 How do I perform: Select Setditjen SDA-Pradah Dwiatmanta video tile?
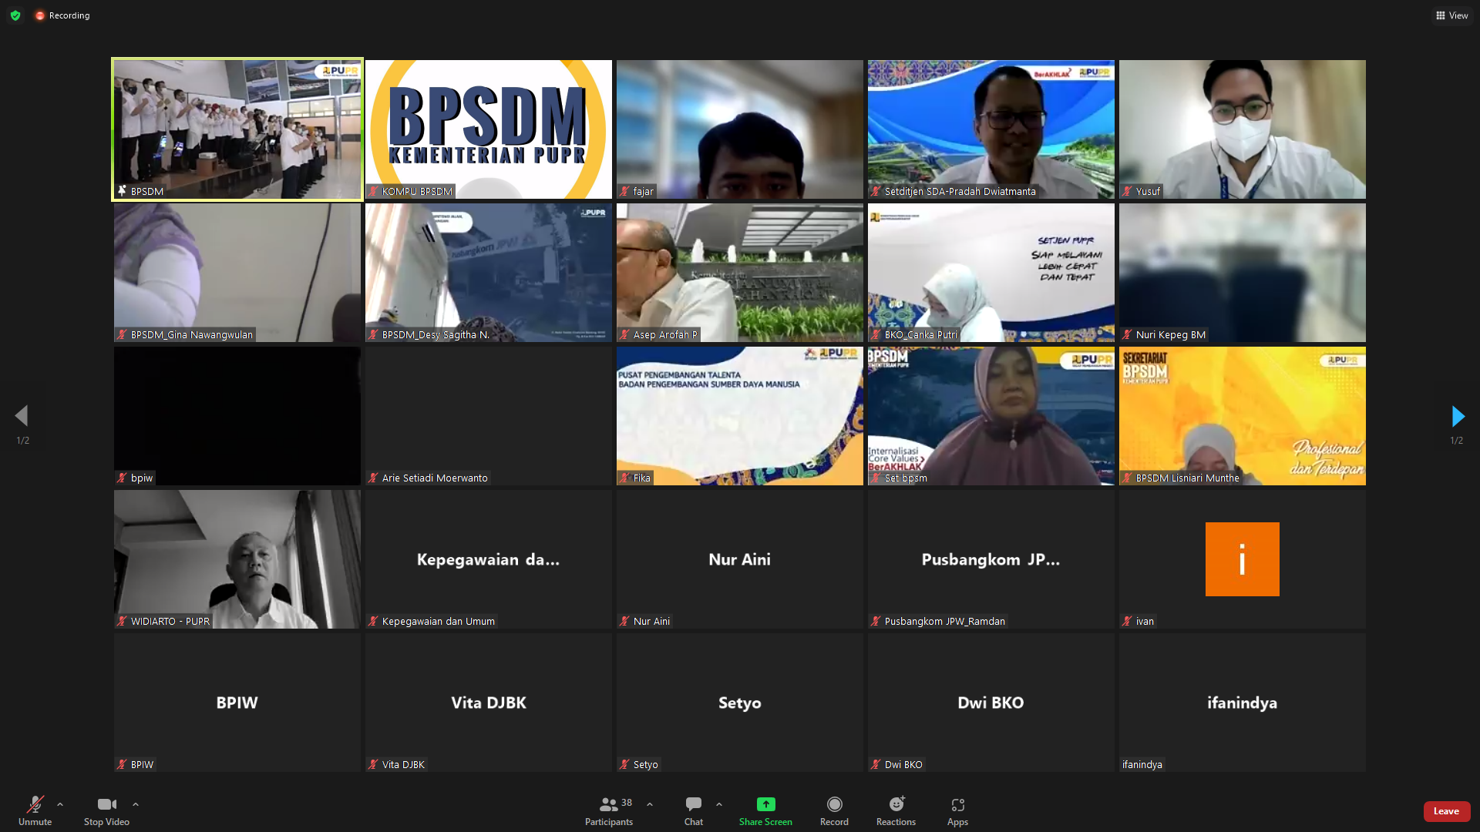point(991,129)
